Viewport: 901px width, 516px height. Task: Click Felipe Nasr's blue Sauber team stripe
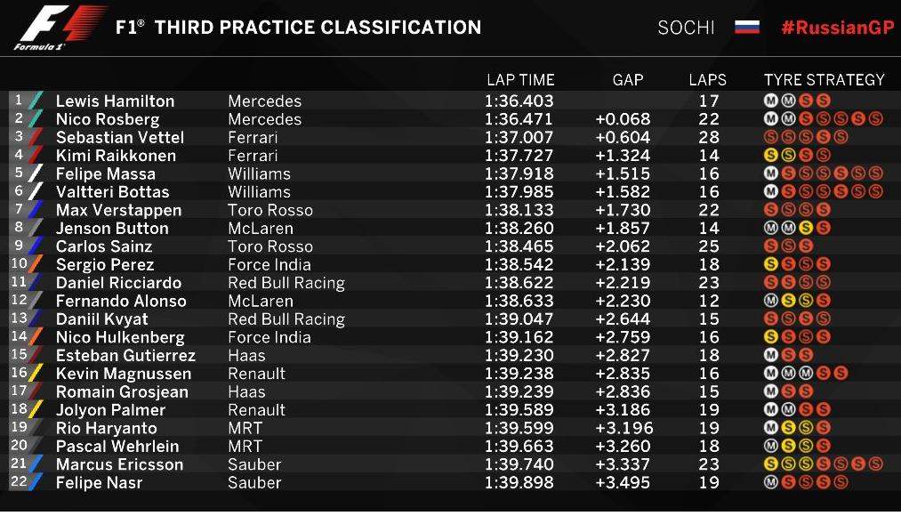(36, 482)
